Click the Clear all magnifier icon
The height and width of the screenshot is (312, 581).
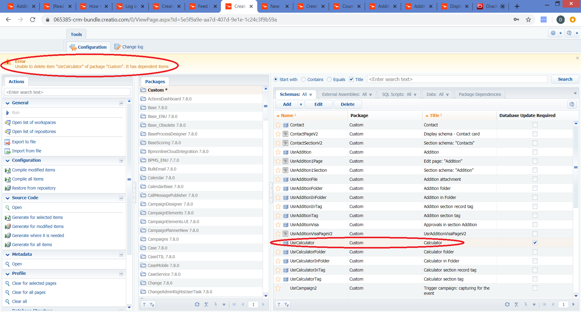pyautogui.click(x=8, y=302)
